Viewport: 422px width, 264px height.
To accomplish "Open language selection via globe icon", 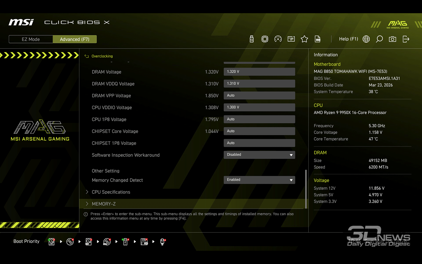I will pos(366,39).
